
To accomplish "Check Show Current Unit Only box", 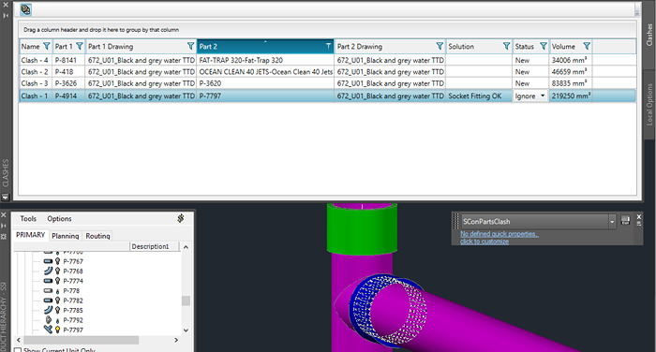I will coord(18,350).
